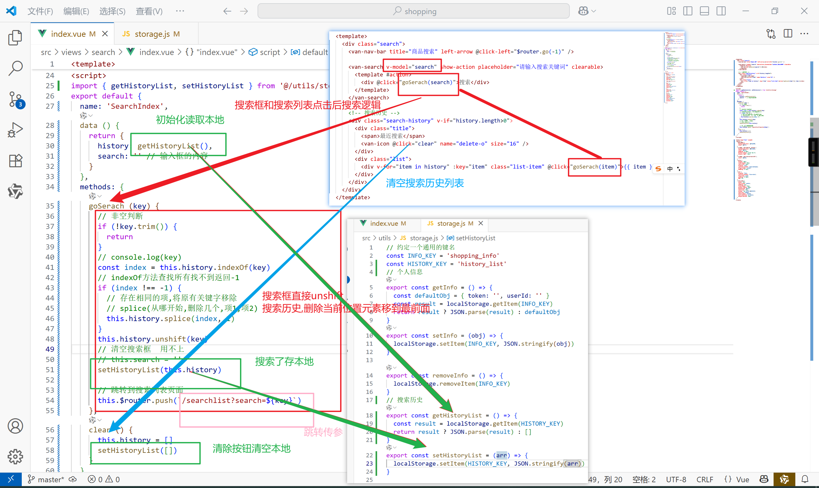
Task: Open the Run and Debug view
Action: click(15, 130)
